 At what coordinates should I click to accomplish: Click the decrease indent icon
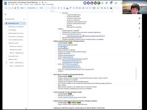coord(102,8)
